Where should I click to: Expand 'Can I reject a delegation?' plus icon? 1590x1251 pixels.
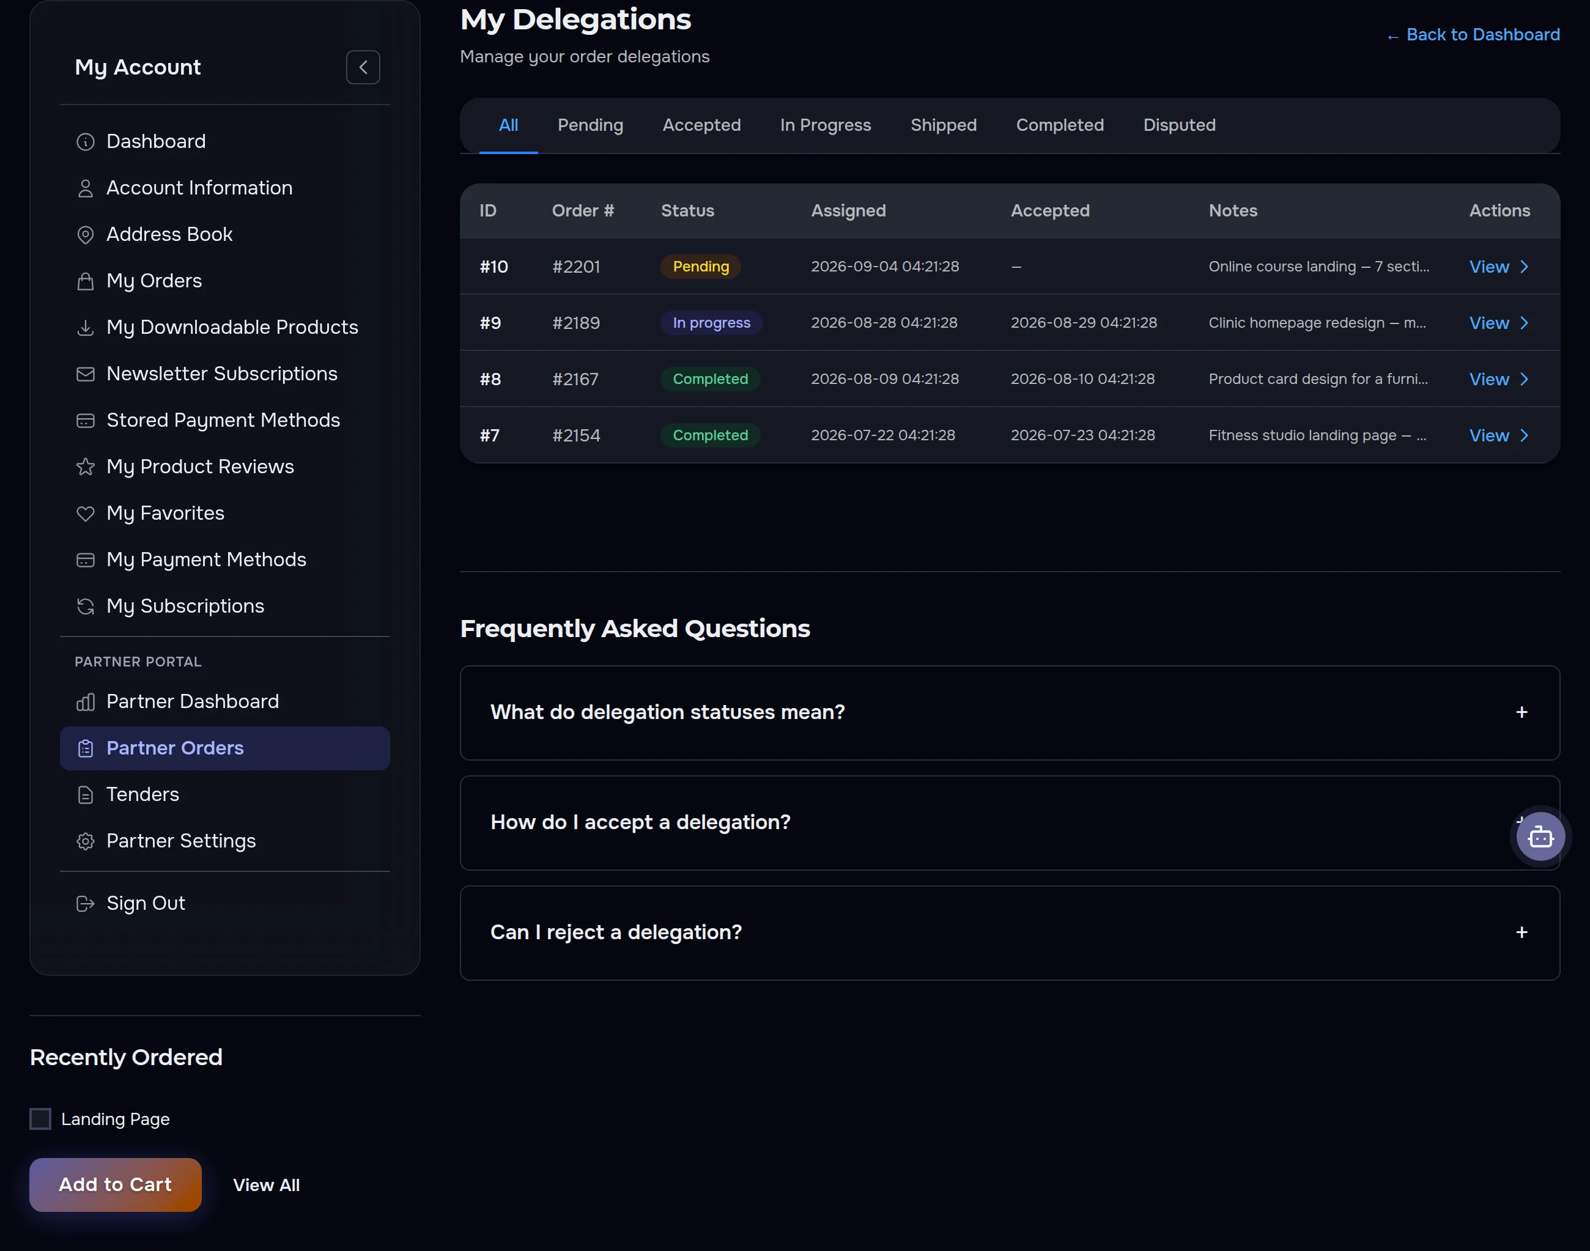point(1521,932)
